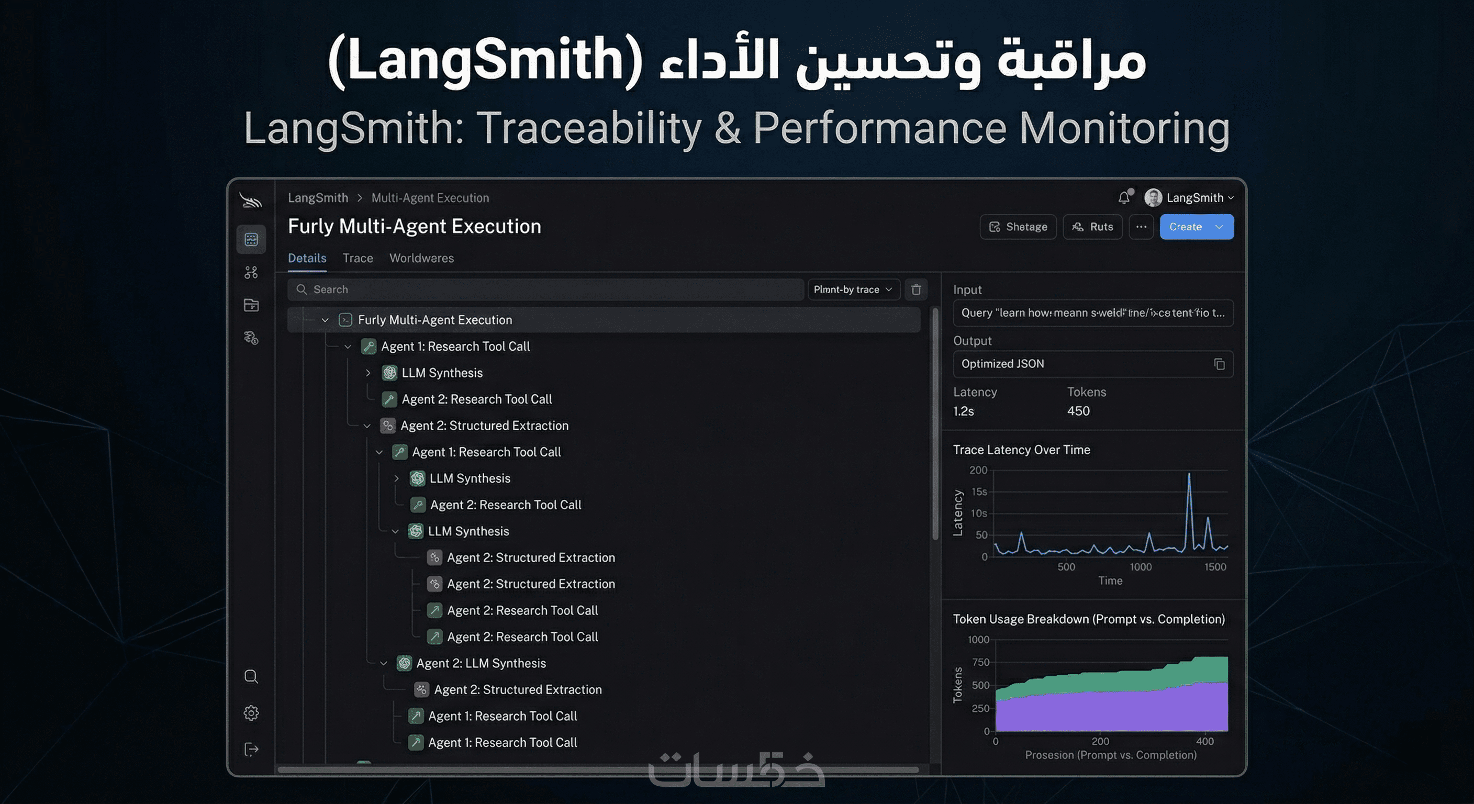Click the trash delete icon near search
Screen dimensions: 1474x804
[916, 289]
